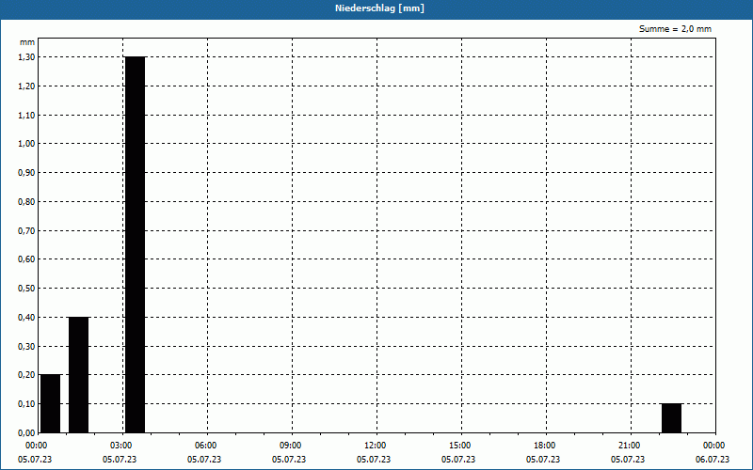The image size is (753, 470).
Task: Select the 0,30 y-axis value
Action: [26, 346]
